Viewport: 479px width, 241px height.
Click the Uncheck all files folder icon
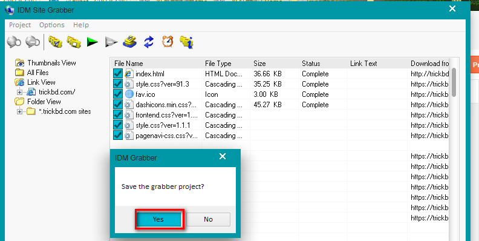tap(74, 42)
